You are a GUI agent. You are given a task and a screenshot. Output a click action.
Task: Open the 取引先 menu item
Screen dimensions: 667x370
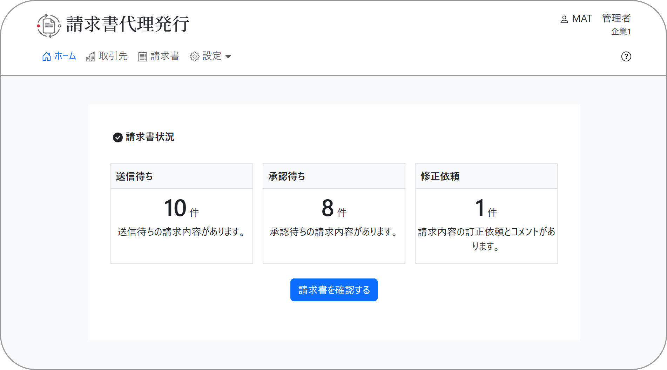click(x=113, y=56)
